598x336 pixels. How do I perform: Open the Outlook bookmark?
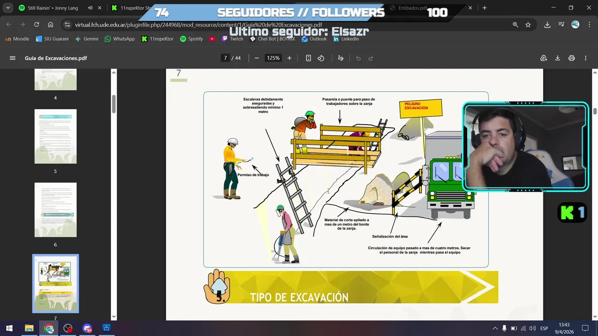pos(314,39)
